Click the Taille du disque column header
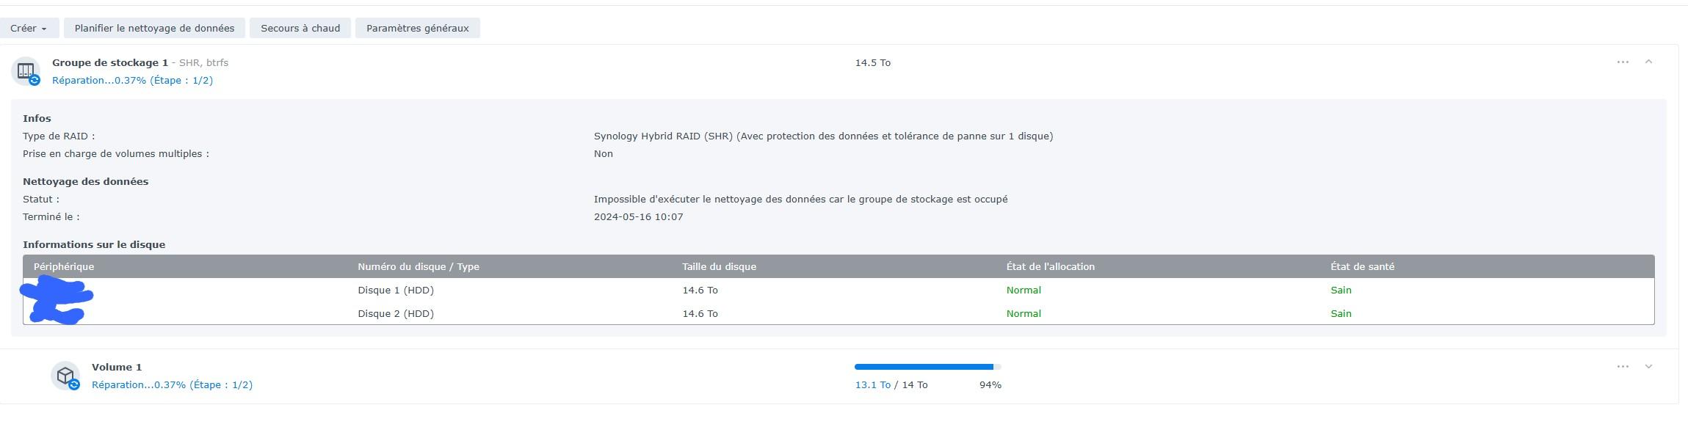Viewport: 1688px width, 438px height. point(719,267)
